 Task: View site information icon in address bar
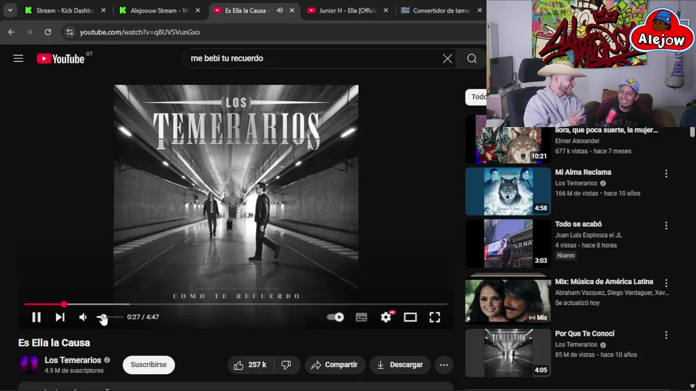click(70, 32)
